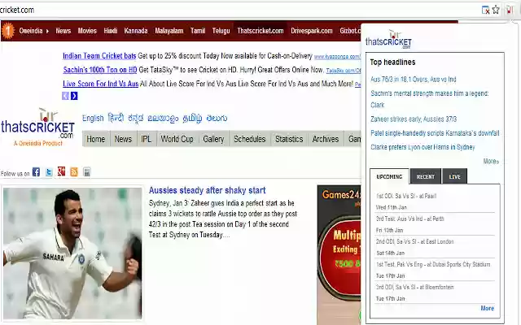
Task: Click the translate page icon in address bar
Action: 485,10
